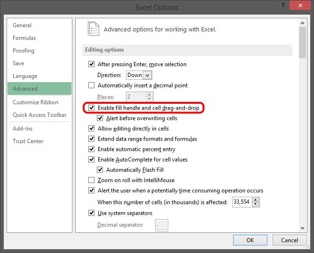The width and height of the screenshot is (314, 253).
Task: Click the OK button
Action: (x=250, y=240)
